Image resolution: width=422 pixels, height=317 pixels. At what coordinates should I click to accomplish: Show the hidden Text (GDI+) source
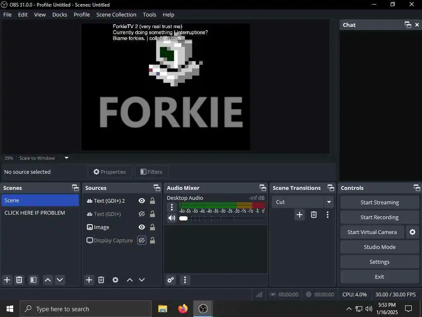point(142,214)
